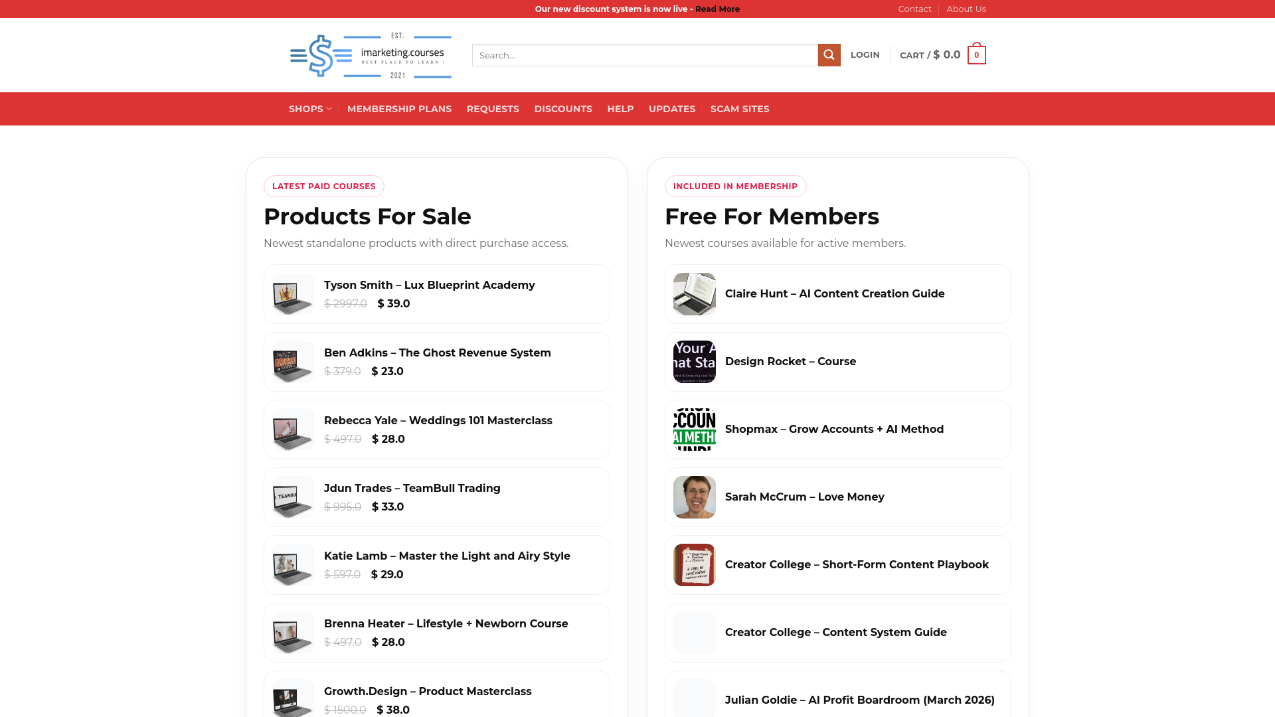Open Julian Goldie – AI Profit Boardroom title
1275x717 pixels.
860,700
